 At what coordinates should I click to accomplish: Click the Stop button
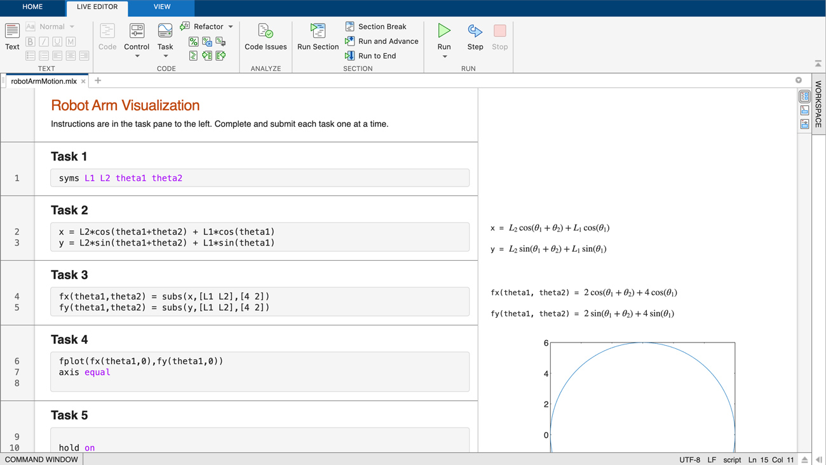point(499,37)
